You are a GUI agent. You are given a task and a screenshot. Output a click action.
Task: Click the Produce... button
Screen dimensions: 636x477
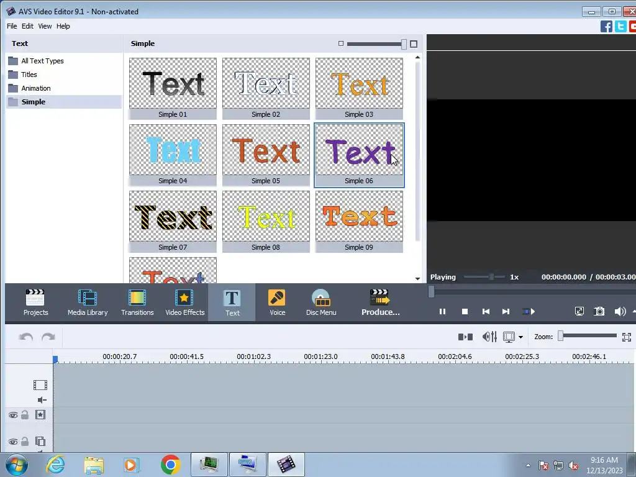[x=380, y=302]
